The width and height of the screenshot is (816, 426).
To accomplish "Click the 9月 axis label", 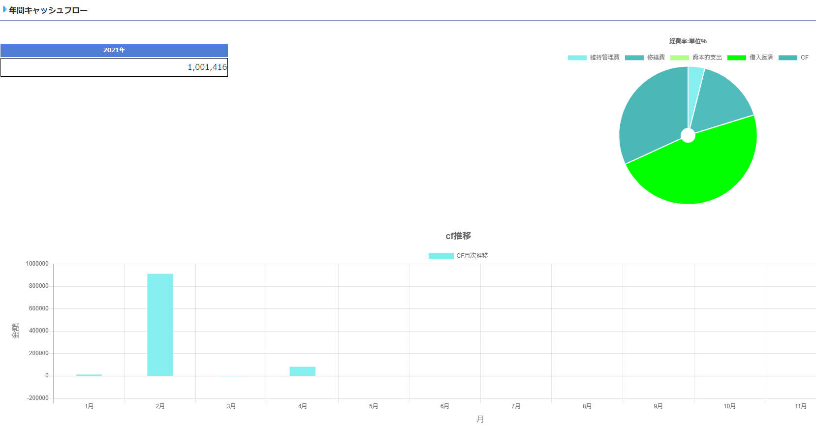I will (658, 406).
